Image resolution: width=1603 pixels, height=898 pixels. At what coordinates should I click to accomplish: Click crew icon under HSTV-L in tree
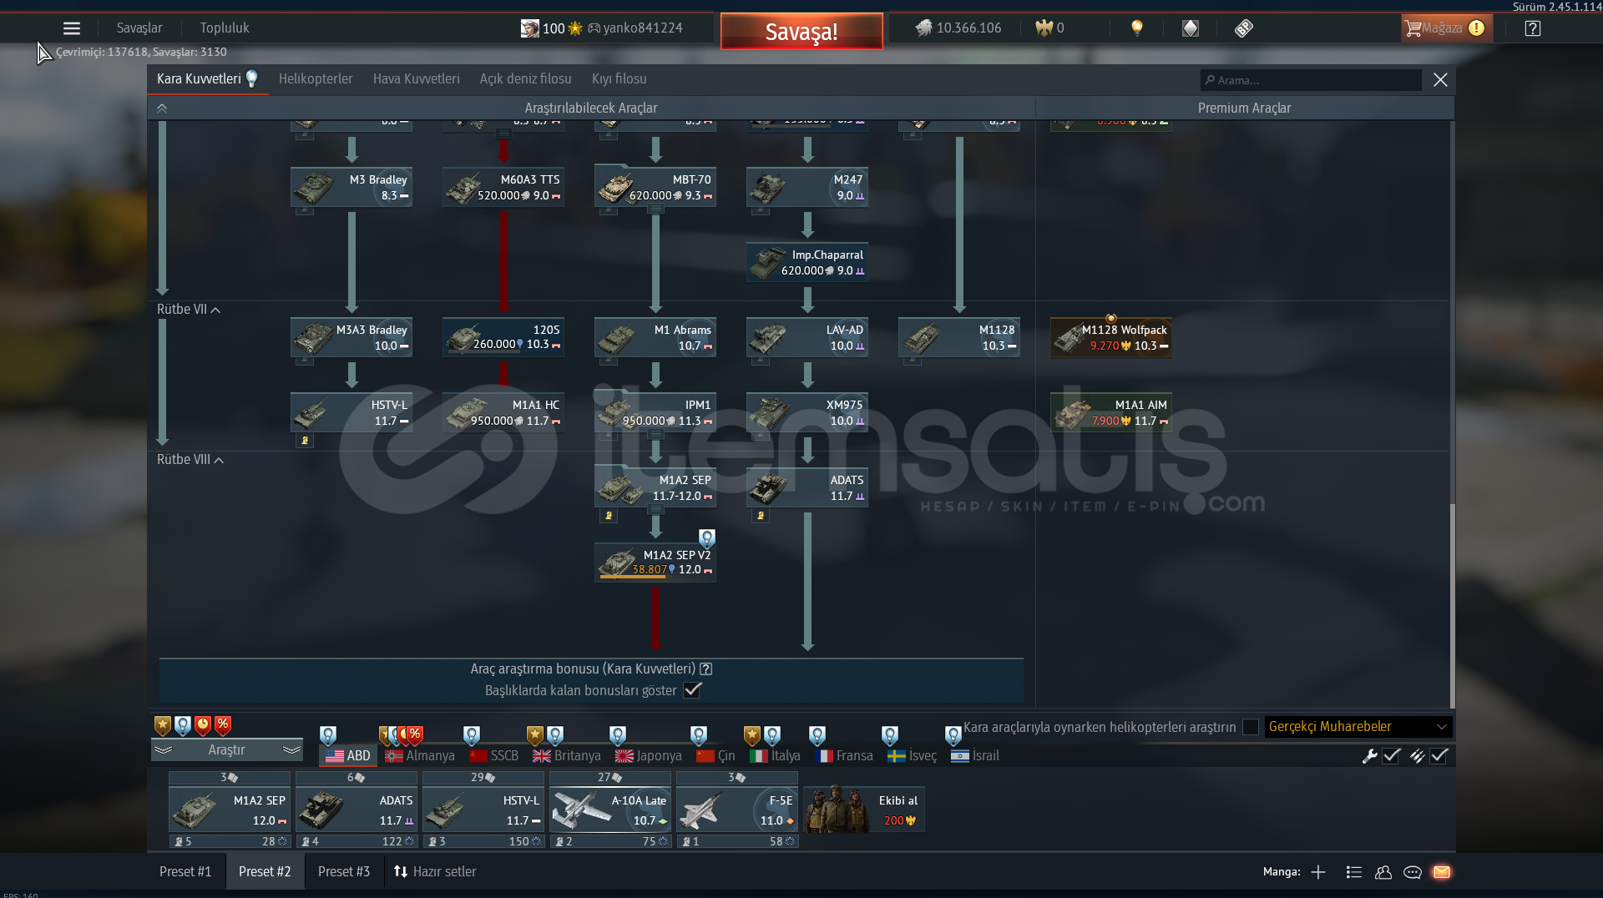tap(305, 441)
